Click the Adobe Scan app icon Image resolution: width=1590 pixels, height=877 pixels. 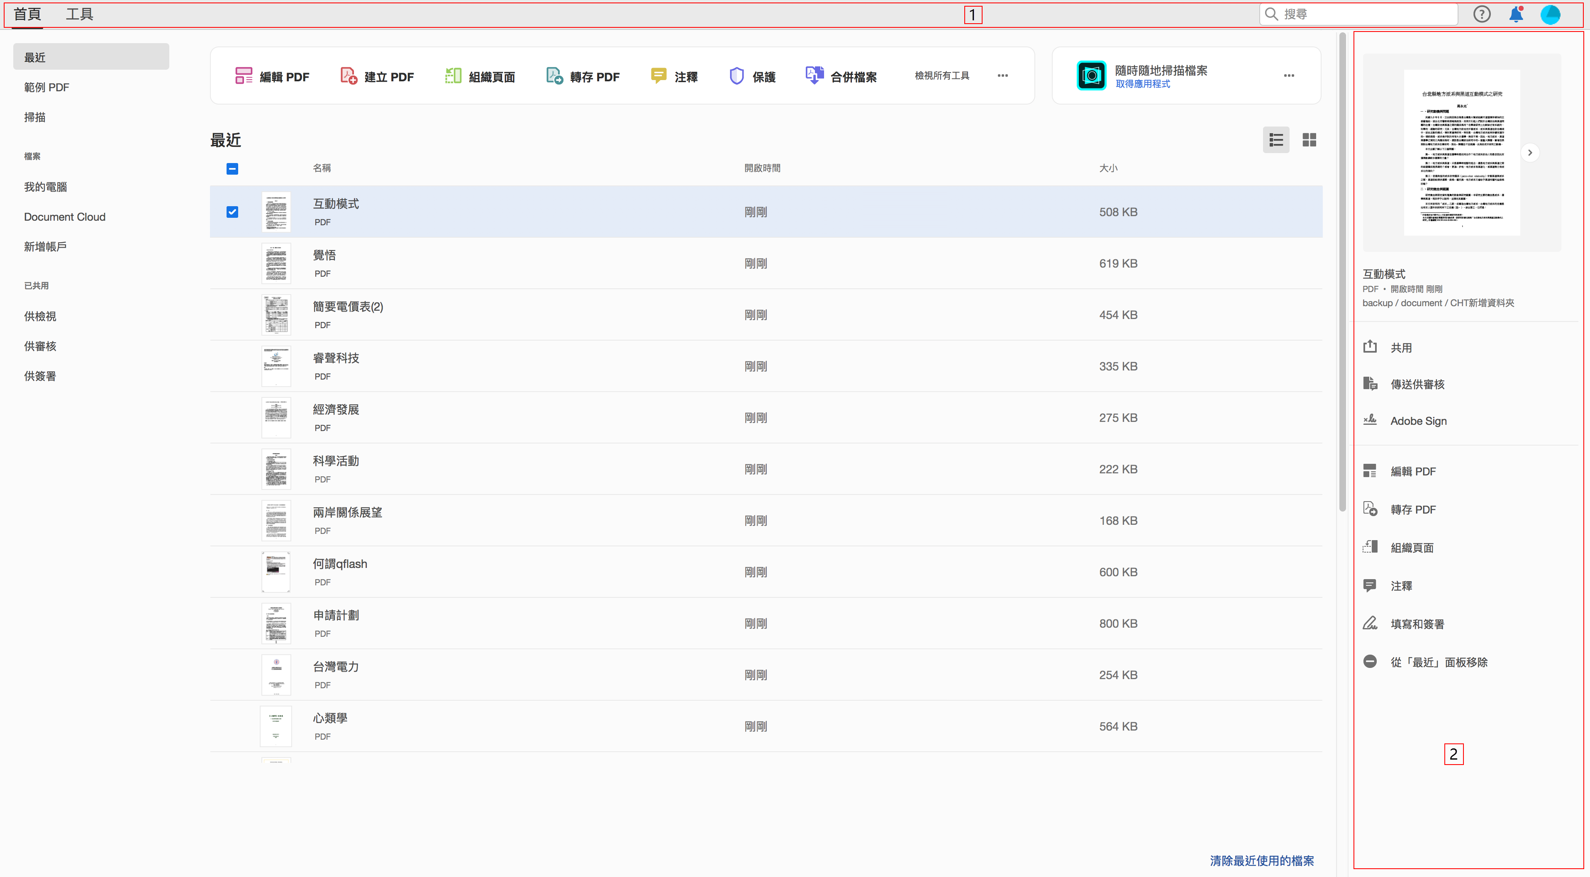1091,76
